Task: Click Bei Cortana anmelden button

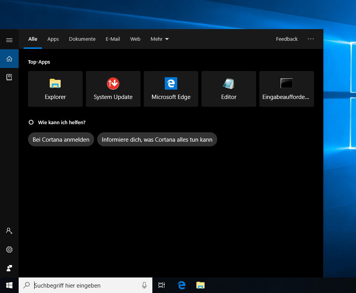Action: [x=61, y=140]
